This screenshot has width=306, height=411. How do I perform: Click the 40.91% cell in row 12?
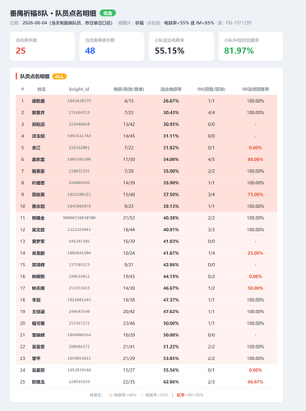[171, 229]
